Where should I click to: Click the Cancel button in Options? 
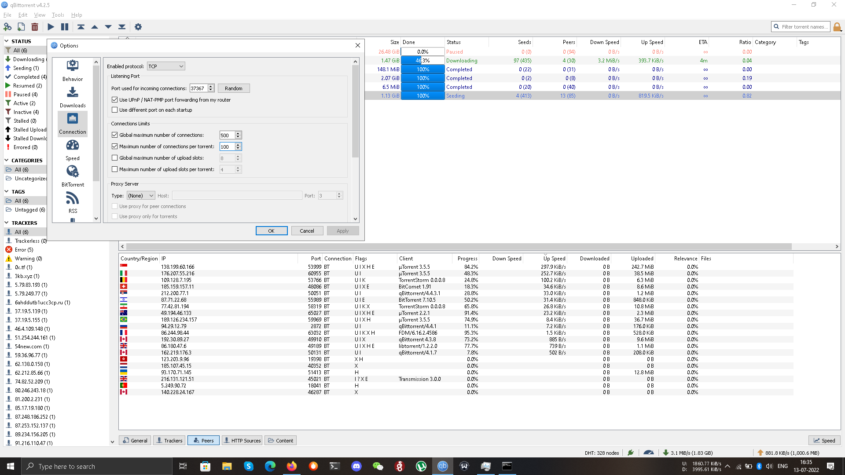click(x=307, y=231)
